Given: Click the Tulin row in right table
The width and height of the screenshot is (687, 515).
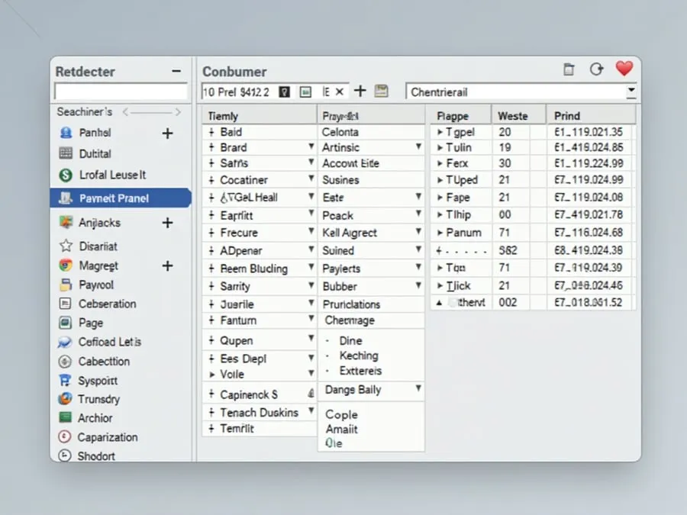Looking at the screenshot, I should (533, 147).
